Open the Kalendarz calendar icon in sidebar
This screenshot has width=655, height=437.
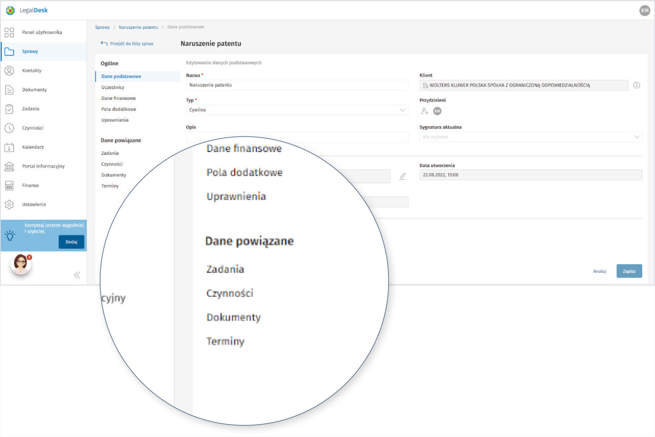9,147
